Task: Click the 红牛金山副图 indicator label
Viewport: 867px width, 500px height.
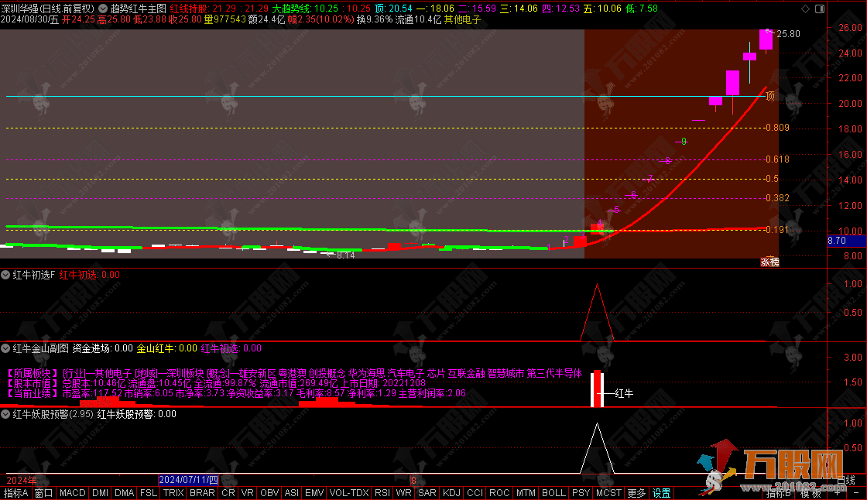Action: click(40, 348)
